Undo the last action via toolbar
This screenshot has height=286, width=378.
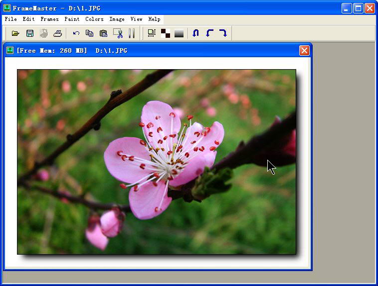[x=76, y=33]
